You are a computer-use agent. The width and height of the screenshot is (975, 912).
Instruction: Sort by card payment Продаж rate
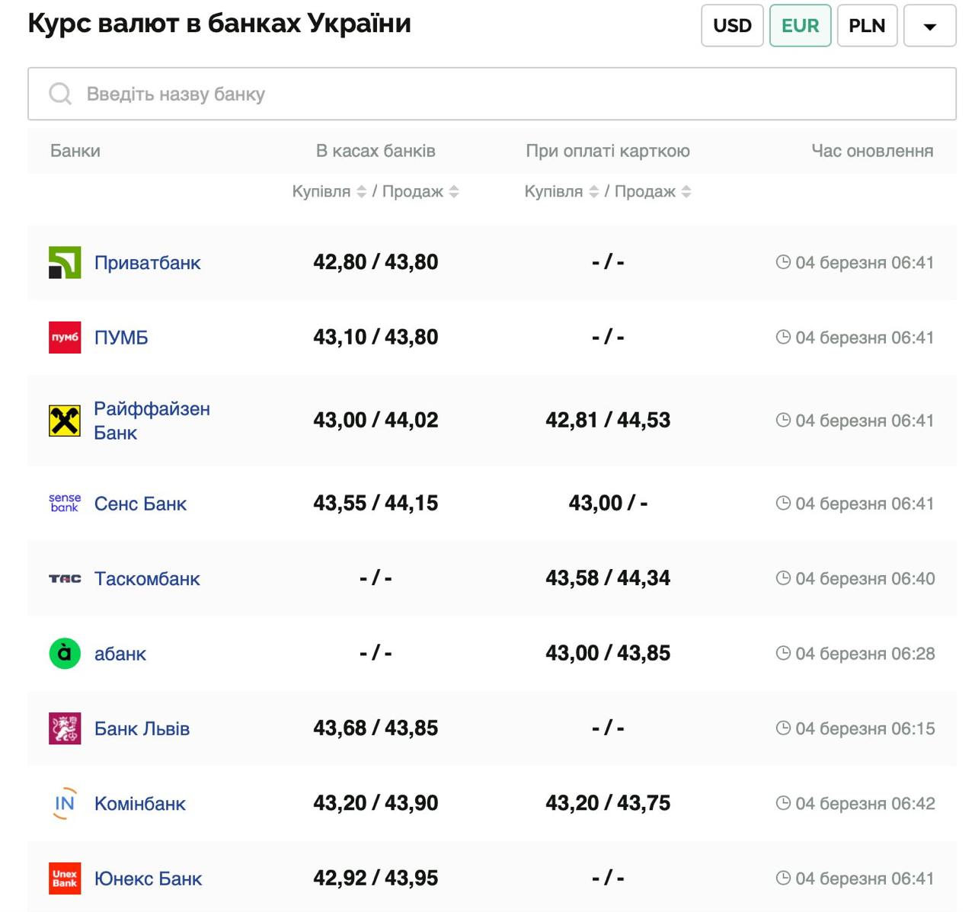point(686,192)
